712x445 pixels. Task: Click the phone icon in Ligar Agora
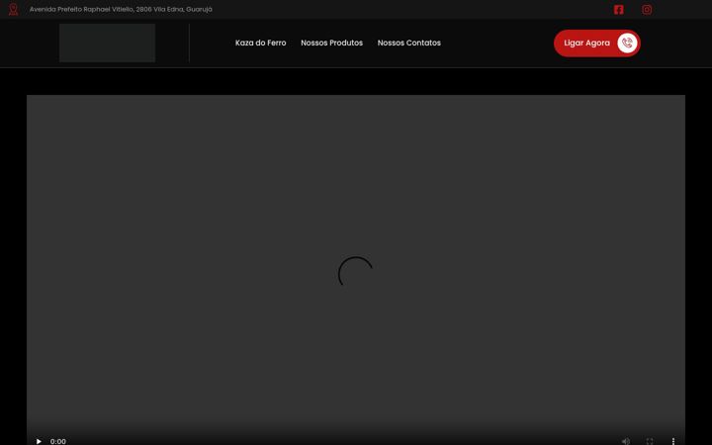click(627, 44)
